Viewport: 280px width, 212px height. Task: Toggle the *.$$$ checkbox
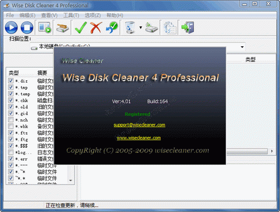11,146
